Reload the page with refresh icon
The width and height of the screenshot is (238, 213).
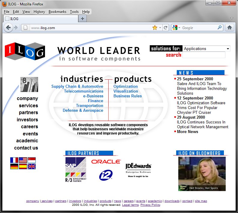coord(166,28)
